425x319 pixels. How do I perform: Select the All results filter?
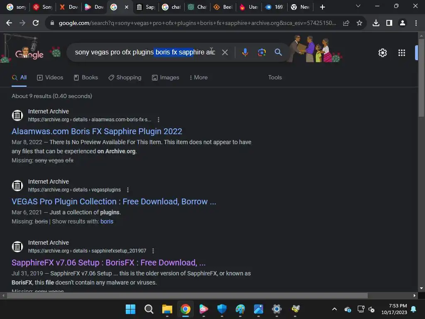[19, 78]
